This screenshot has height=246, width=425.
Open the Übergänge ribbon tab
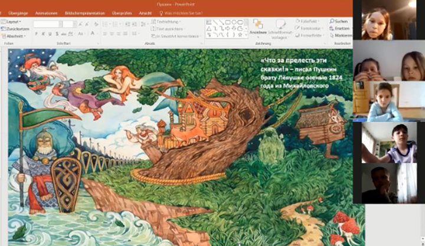click(18, 13)
